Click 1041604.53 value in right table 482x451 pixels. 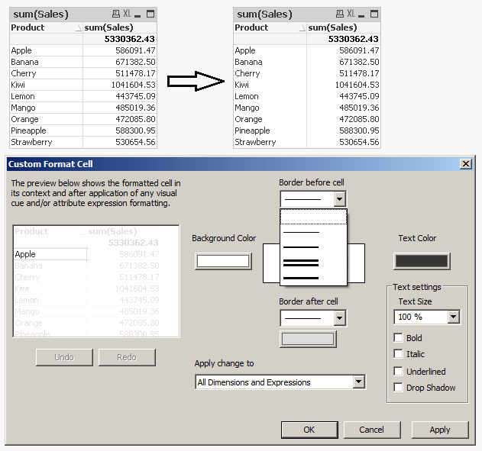click(x=357, y=85)
